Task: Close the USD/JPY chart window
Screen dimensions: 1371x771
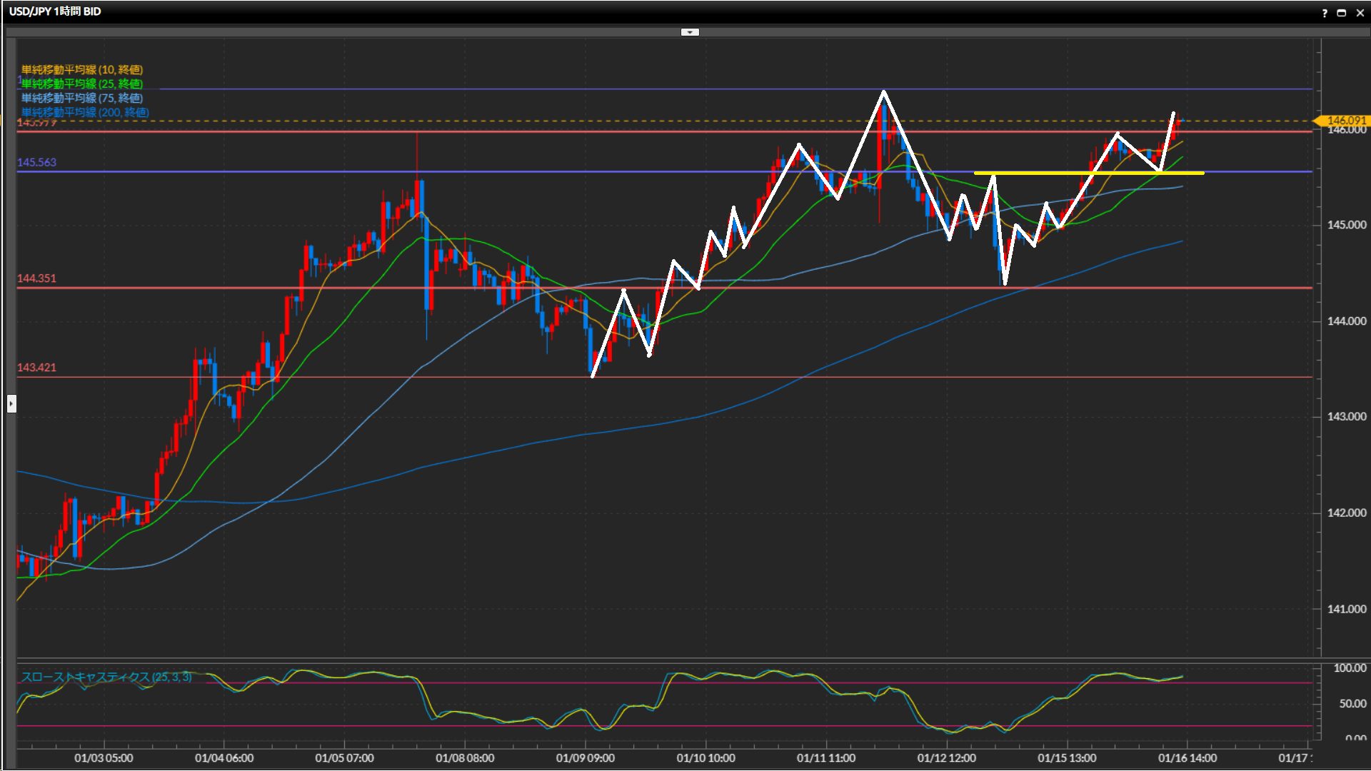Action: tap(1360, 13)
